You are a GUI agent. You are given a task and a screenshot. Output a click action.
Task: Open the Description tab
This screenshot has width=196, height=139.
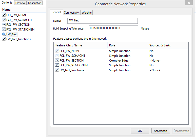click(35, 3)
